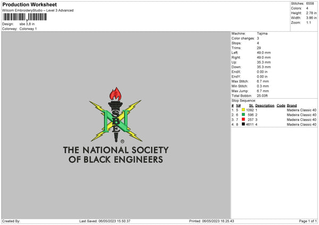
Task: Click the Up value 35.3 mm
Action: (264, 62)
